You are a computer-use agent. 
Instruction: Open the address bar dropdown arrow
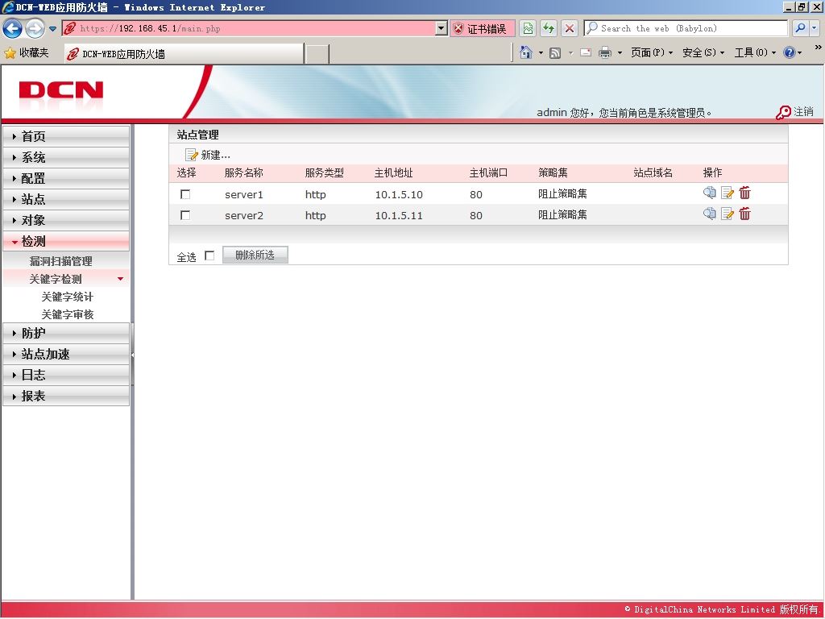[x=442, y=28]
